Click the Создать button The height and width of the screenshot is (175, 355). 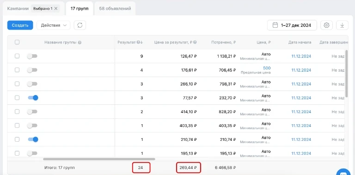tap(20, 25)
